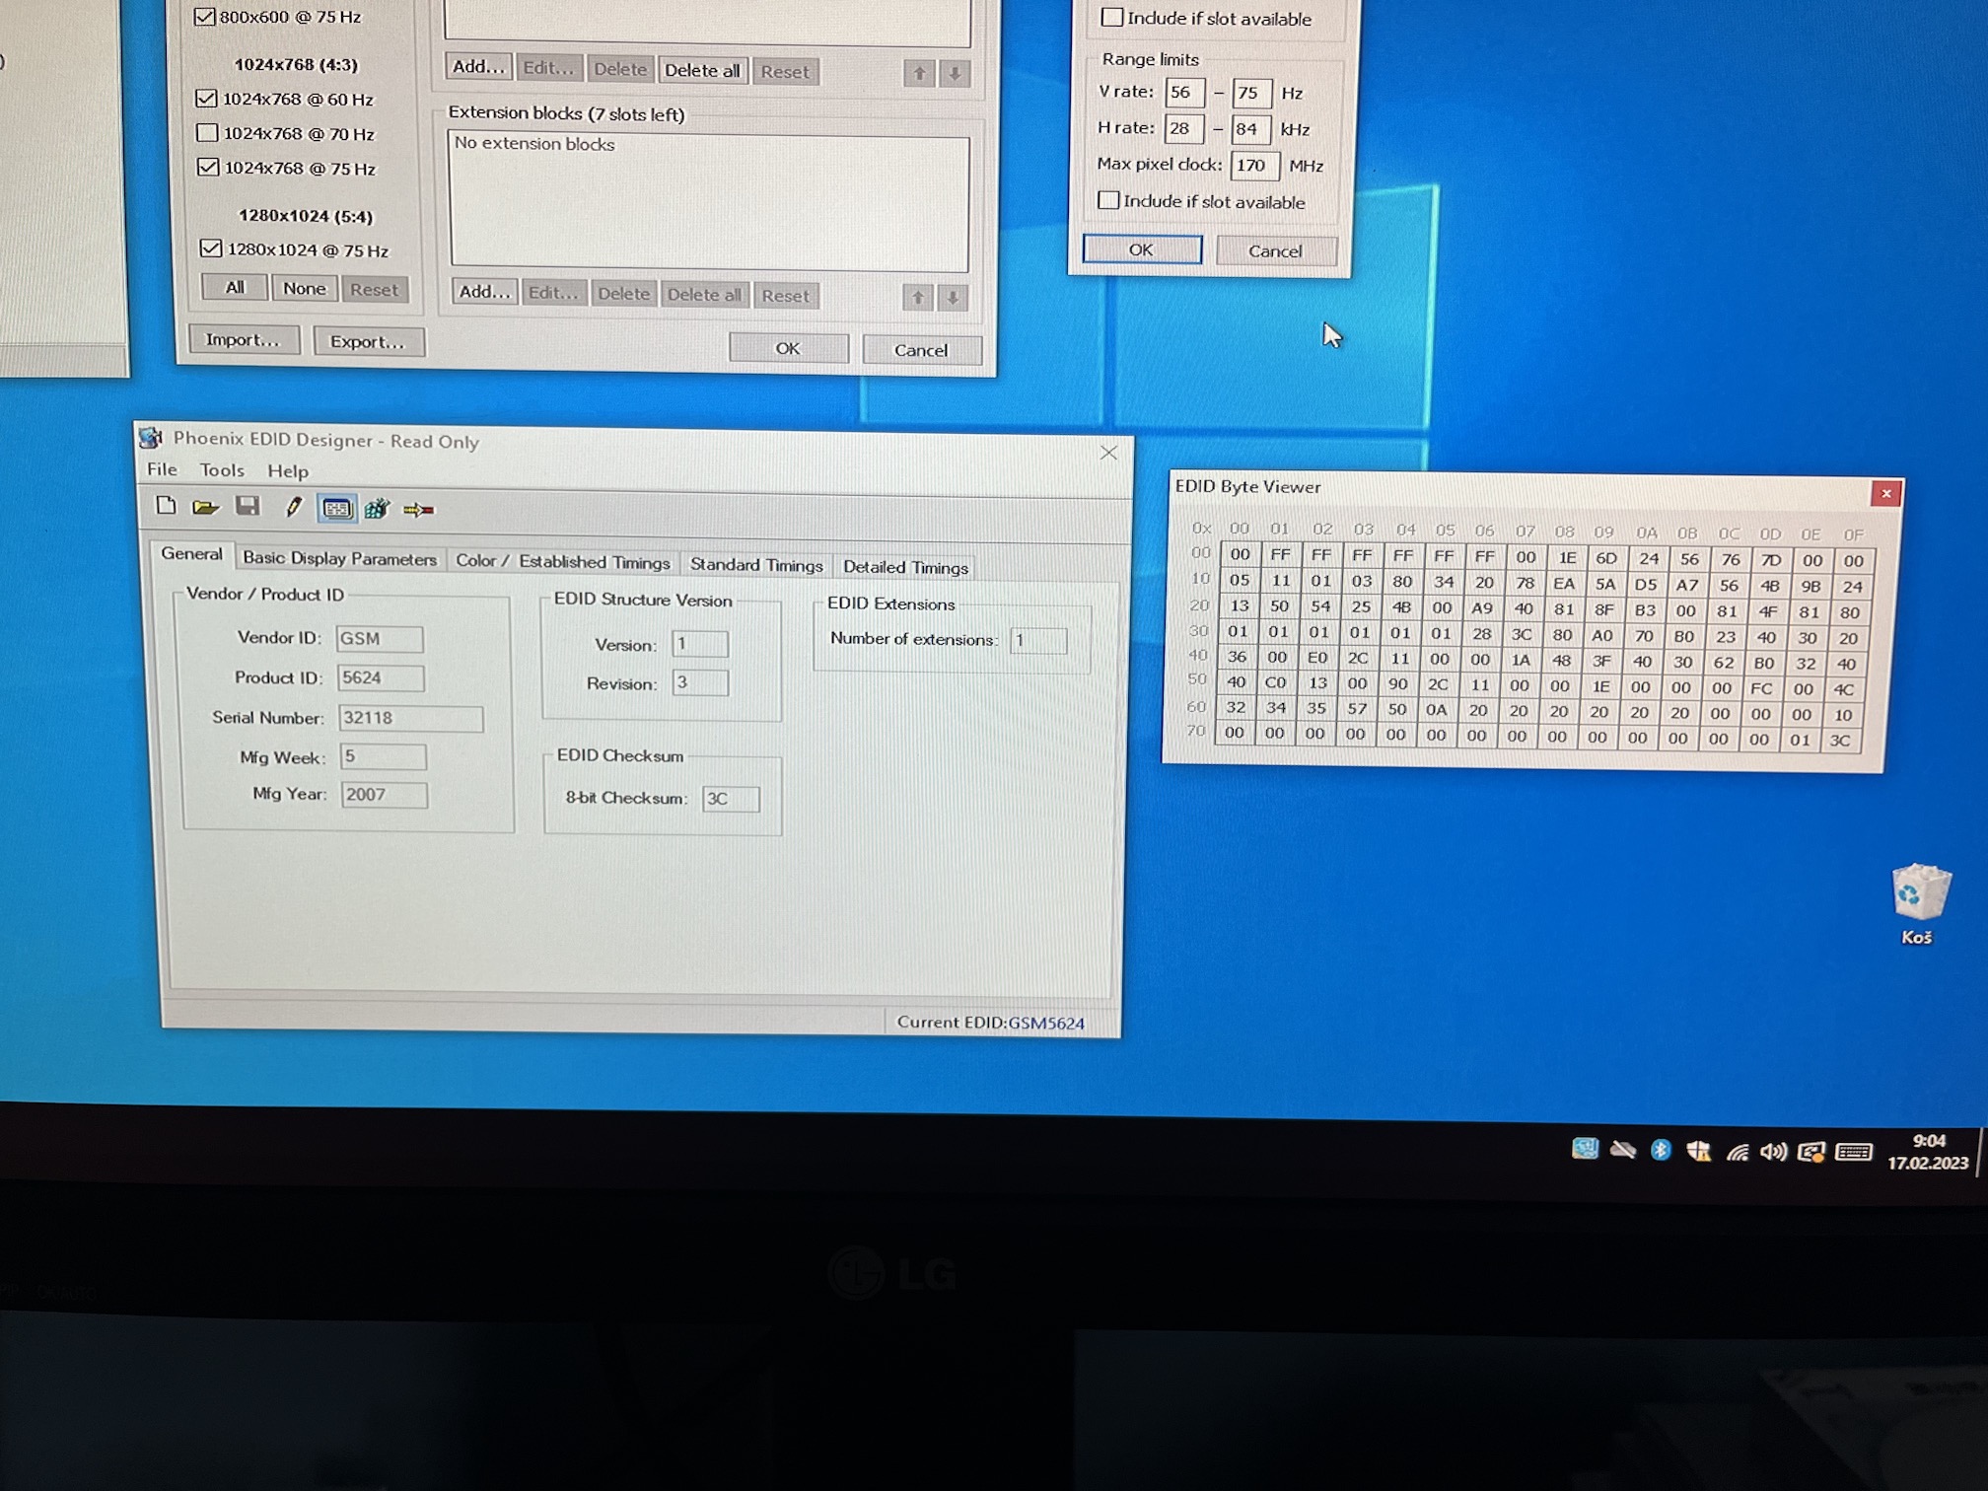This screenshot has height=1491, width=1988.
Task: Check Include if slot available under Range limits
Action: [x=1109, y=200]
